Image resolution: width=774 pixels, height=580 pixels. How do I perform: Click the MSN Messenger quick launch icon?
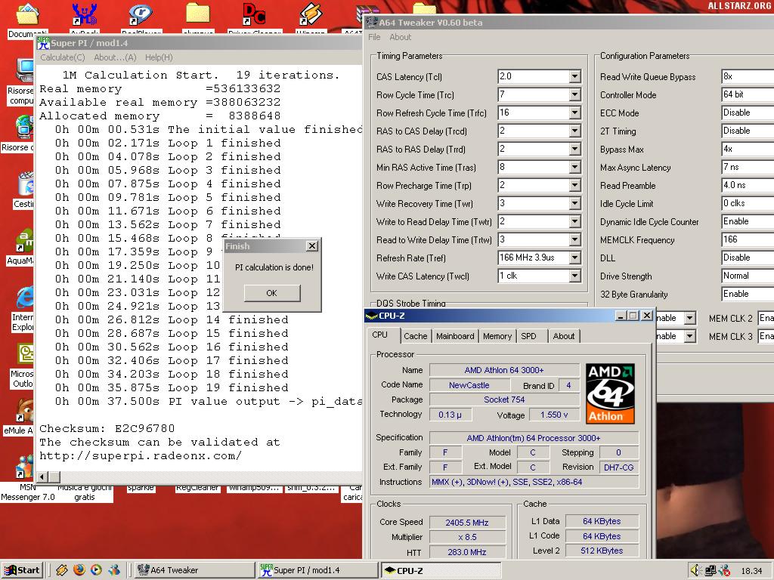(114, 570)
